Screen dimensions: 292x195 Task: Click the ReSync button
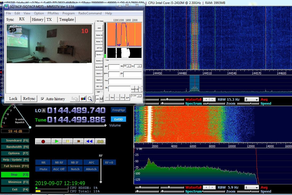29,99
